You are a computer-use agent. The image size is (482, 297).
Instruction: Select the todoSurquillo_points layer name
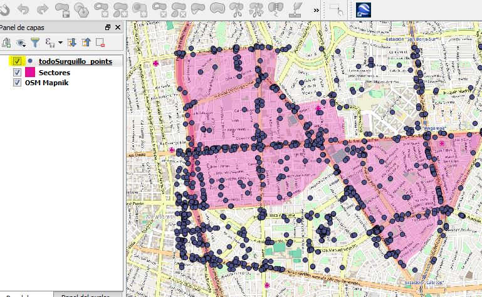point(75,61)
